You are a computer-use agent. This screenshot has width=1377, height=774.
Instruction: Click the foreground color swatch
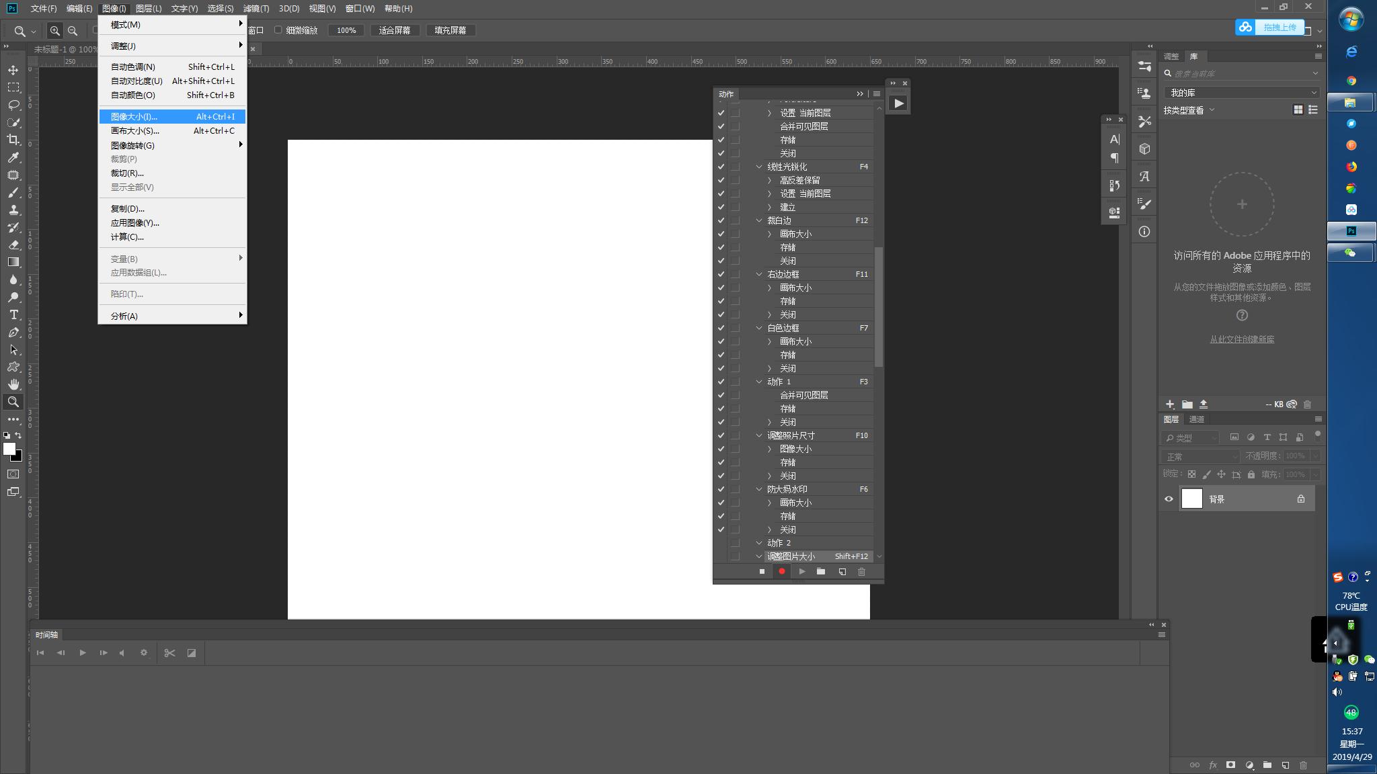pyautogui.click(x=9, y=449)
